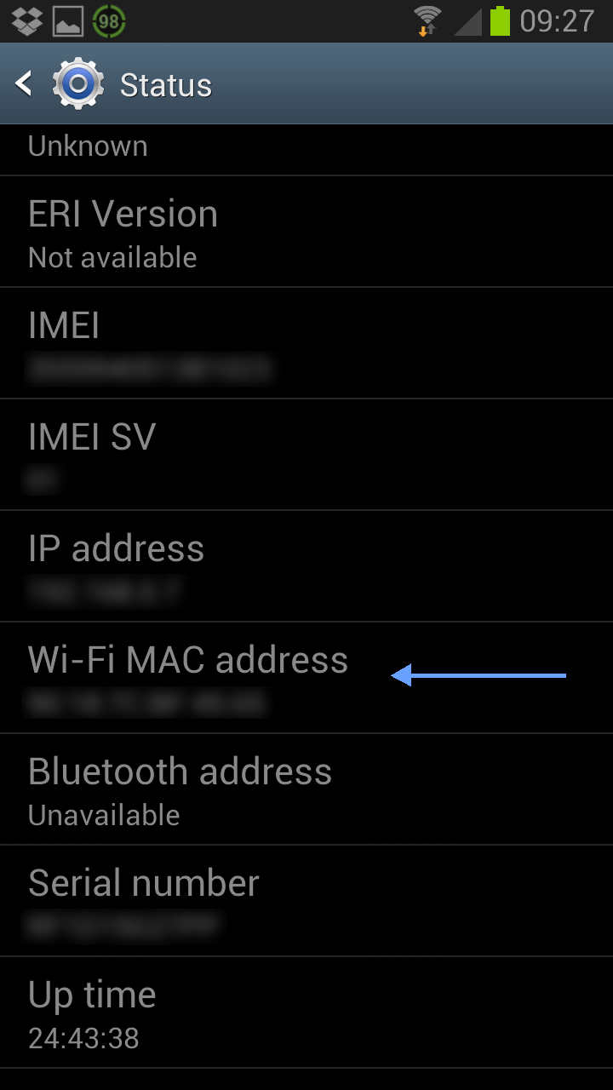Select the Up time entry

pos(306,1013)
